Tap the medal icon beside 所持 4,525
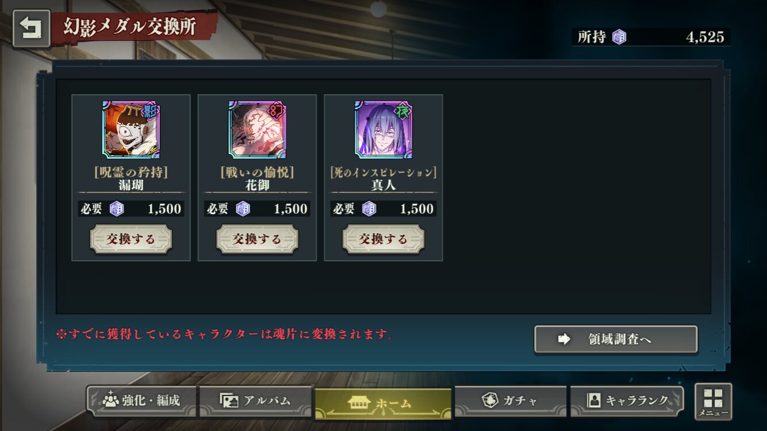Image resolution: width=767 pixels, height=431 pixels. 619,37
